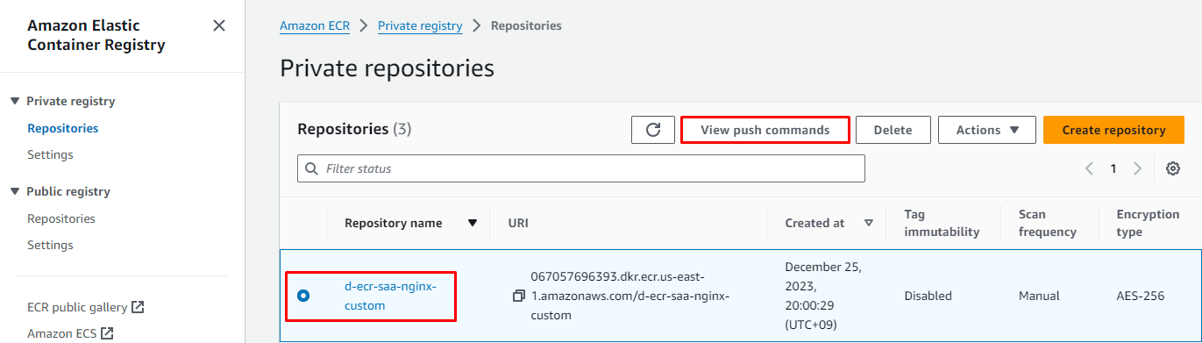1202x343 pixels.
Task: Sort by Repository name column arrow
Action: 473,223
